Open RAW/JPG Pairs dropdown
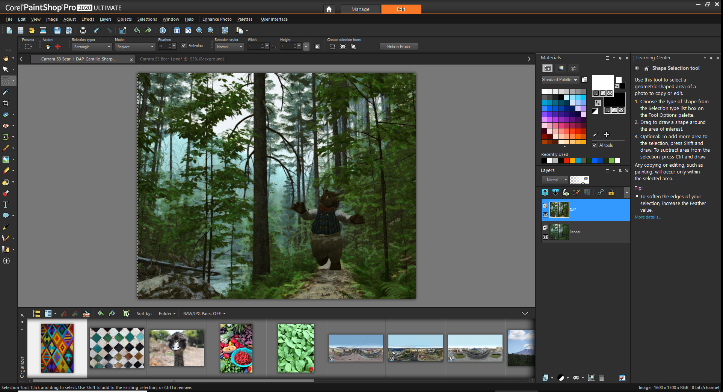 (x=204, y=314)
